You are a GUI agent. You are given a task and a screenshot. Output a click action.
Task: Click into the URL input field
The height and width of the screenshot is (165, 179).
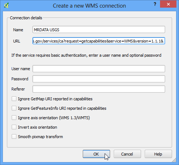pyautogui.click(x=99, y=41)
